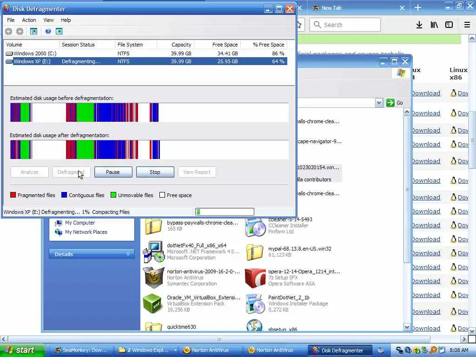The width and height of the screenshot is (476, 357).
Task: Select the norton-antivirus-2009 installer icon
Action: click(153, 278)
